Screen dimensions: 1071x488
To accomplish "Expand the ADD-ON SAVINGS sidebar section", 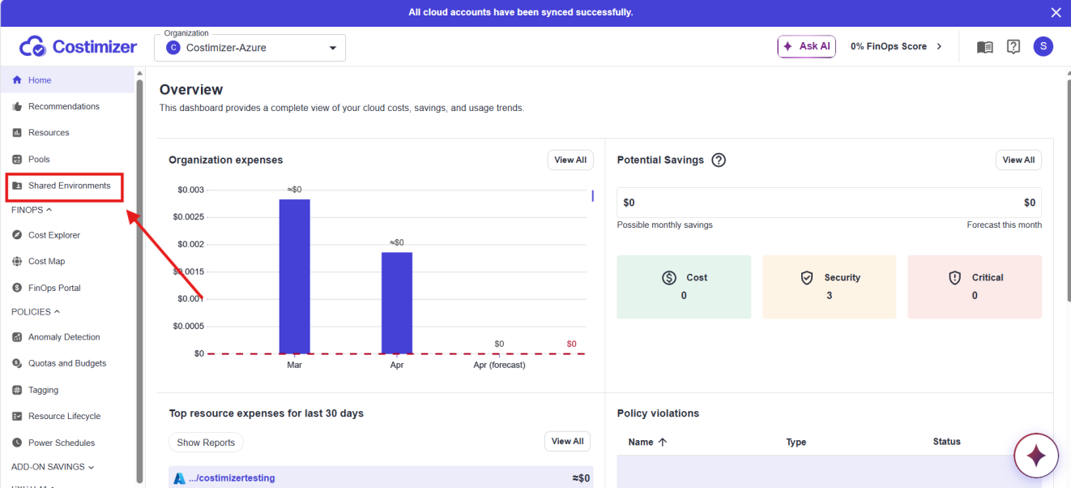I will coord(53,467).
